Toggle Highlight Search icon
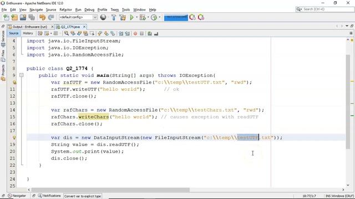355x199 pixels. coord(85,33)
